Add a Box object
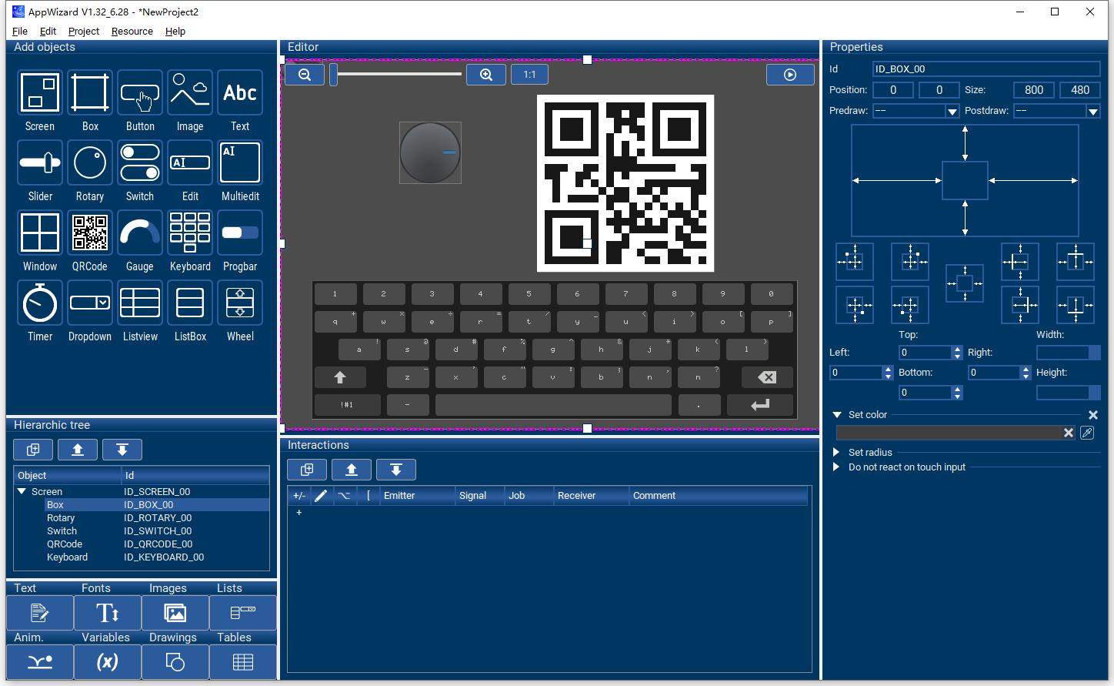The width and height of the screenshot is (1114, 686). 90,93
